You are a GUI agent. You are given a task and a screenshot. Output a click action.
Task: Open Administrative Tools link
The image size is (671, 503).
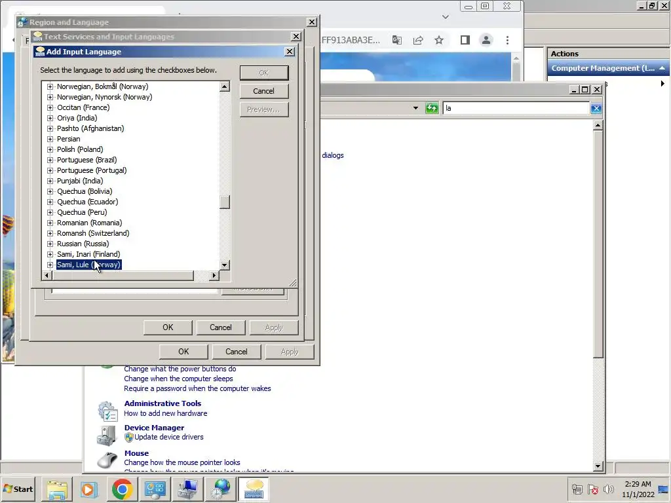point(163,403)
